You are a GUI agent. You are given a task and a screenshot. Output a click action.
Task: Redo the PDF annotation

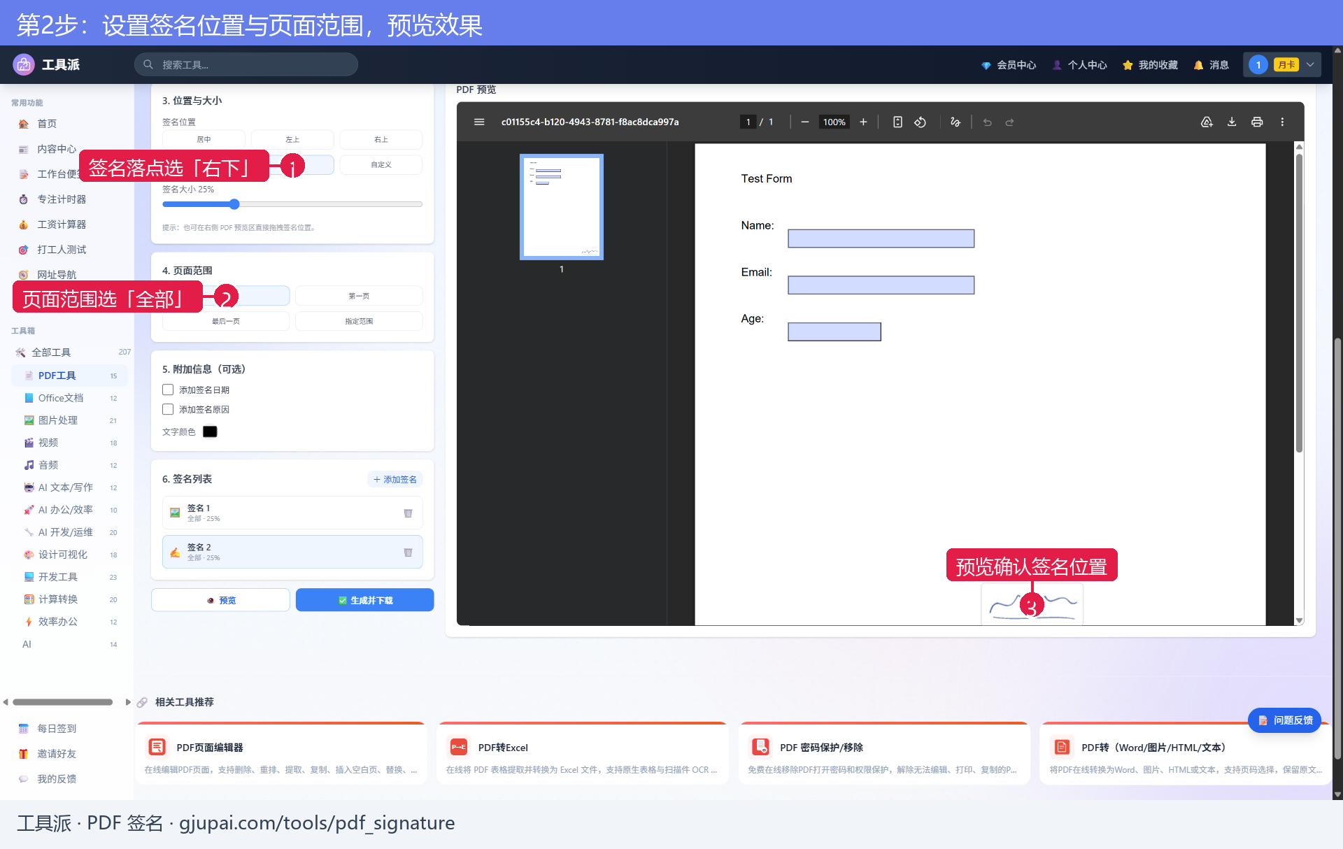tap(1009, 122)
